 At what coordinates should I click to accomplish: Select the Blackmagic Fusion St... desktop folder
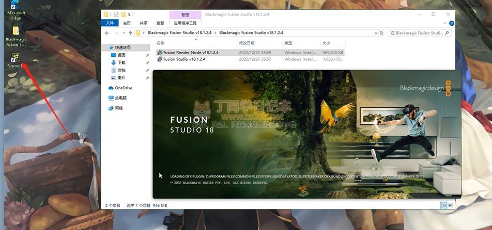pos(16,37)
